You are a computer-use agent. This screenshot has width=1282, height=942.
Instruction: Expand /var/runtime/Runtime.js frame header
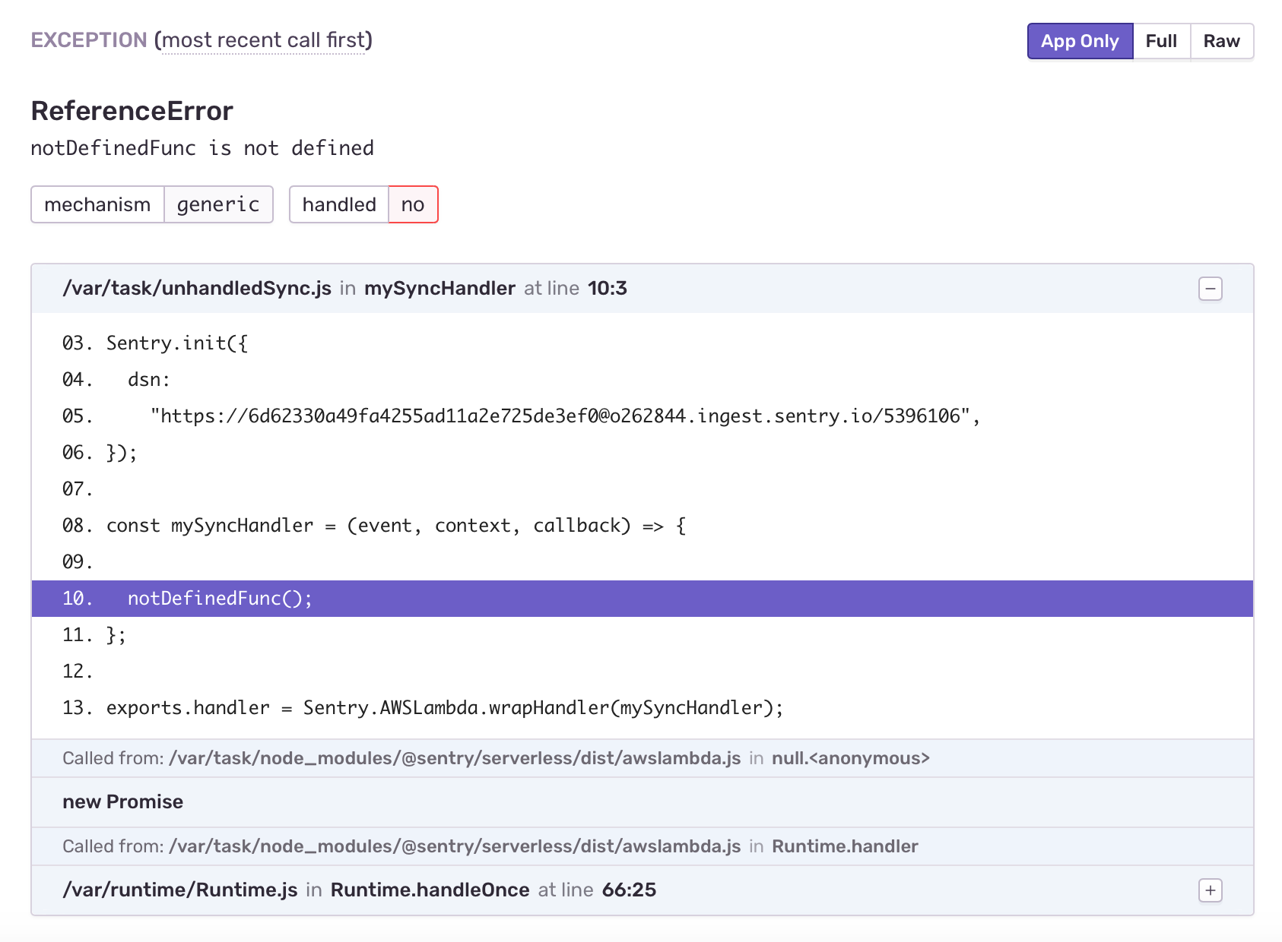point(643,890)
